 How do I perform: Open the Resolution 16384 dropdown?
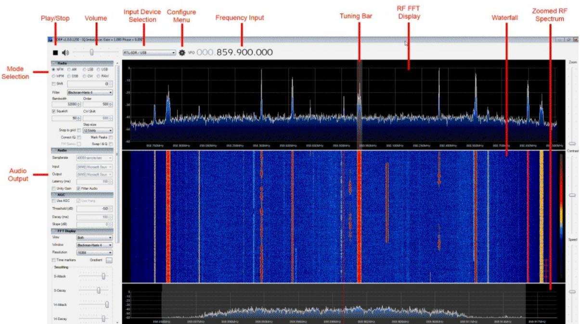click(x=94, y=252)
